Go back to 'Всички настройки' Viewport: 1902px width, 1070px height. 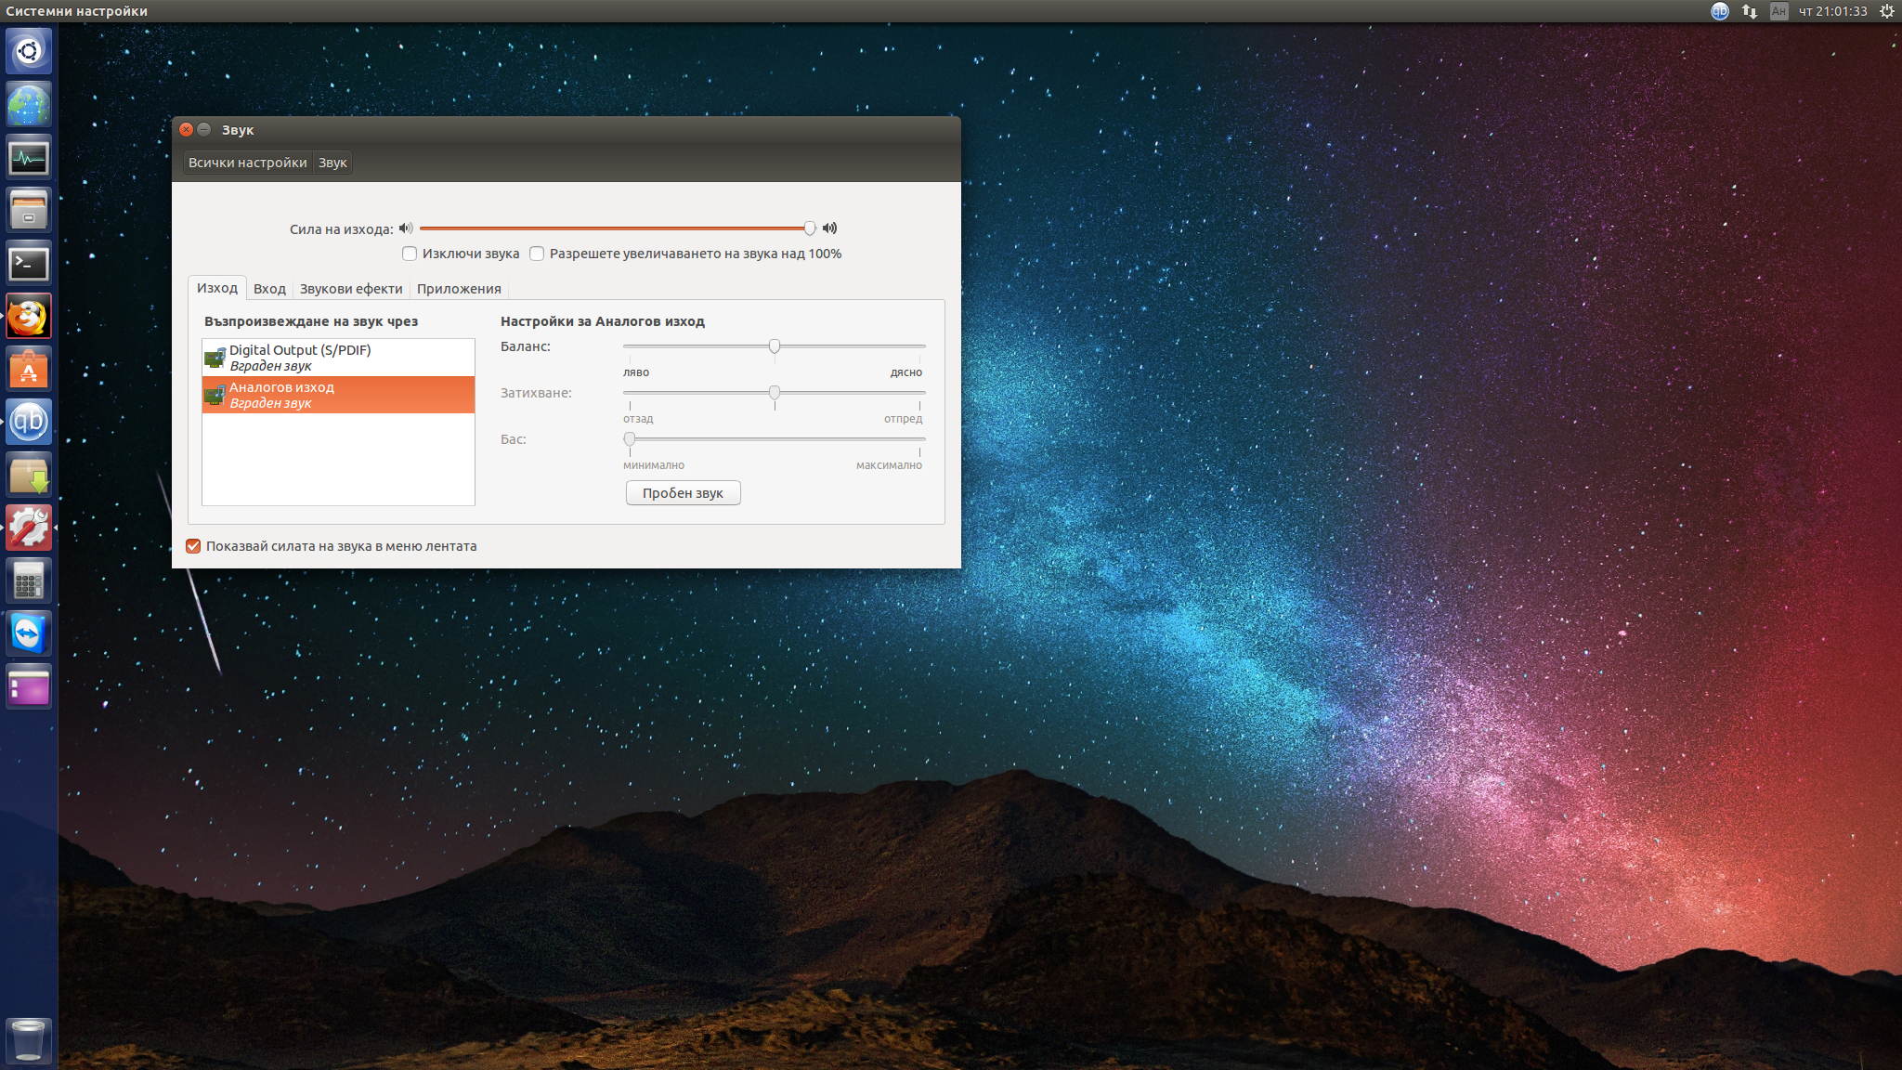coord(247,163)
